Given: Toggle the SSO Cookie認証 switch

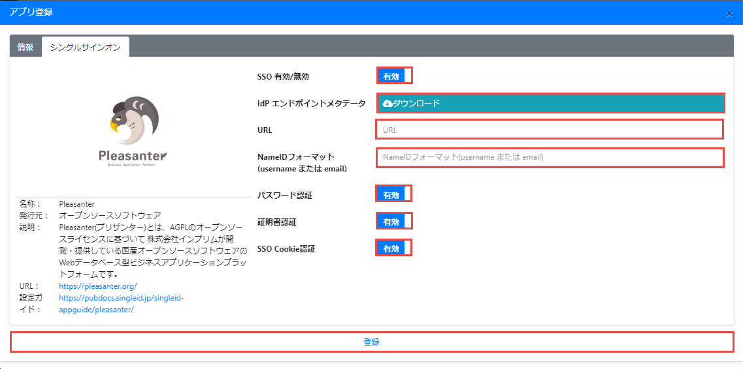Looking at the screenshot, I should pyautogui.click(x=393, y=248).
